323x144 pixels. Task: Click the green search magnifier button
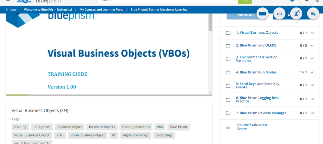245,1
